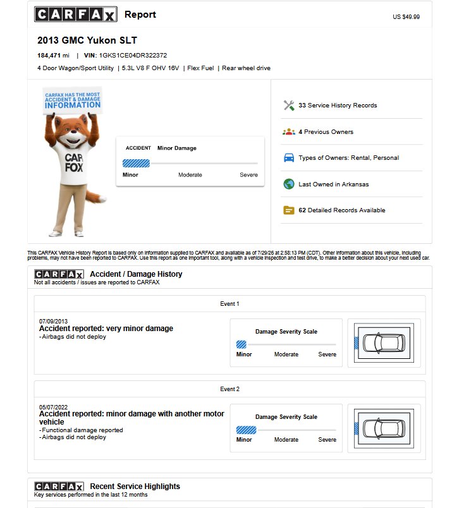Click the ACCIDENT label in the summary card

(x=138, y=148)
